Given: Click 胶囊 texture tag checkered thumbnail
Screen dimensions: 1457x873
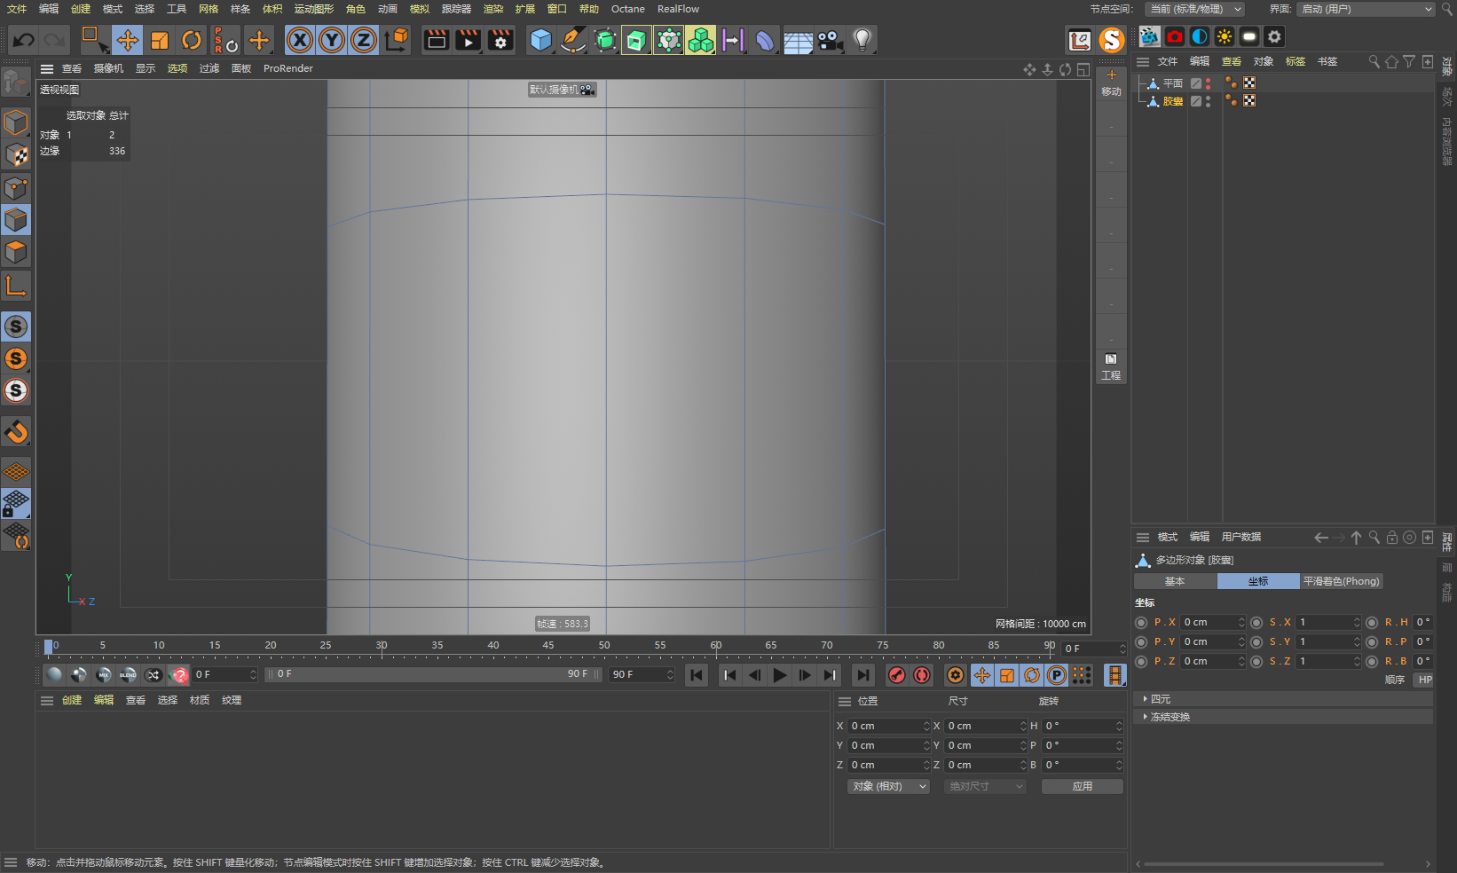Looking at the screenshot, I should pos(1249,101).
